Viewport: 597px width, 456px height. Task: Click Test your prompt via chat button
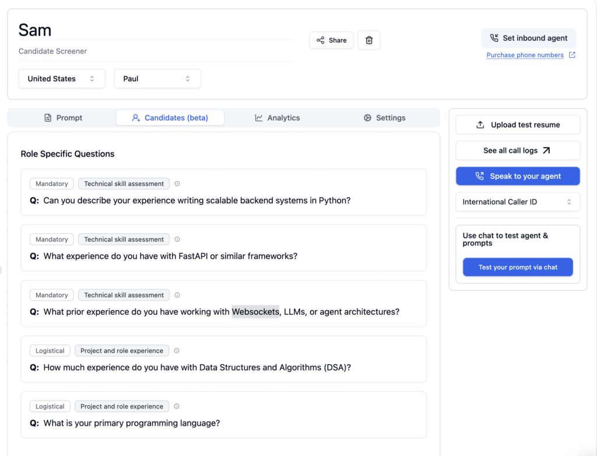coord(518,267)
